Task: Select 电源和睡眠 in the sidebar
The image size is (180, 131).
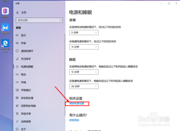Action: (x=27, y=67)
